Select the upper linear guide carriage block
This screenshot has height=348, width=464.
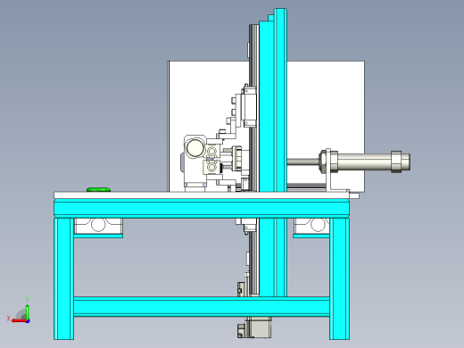tap(249, 106)
